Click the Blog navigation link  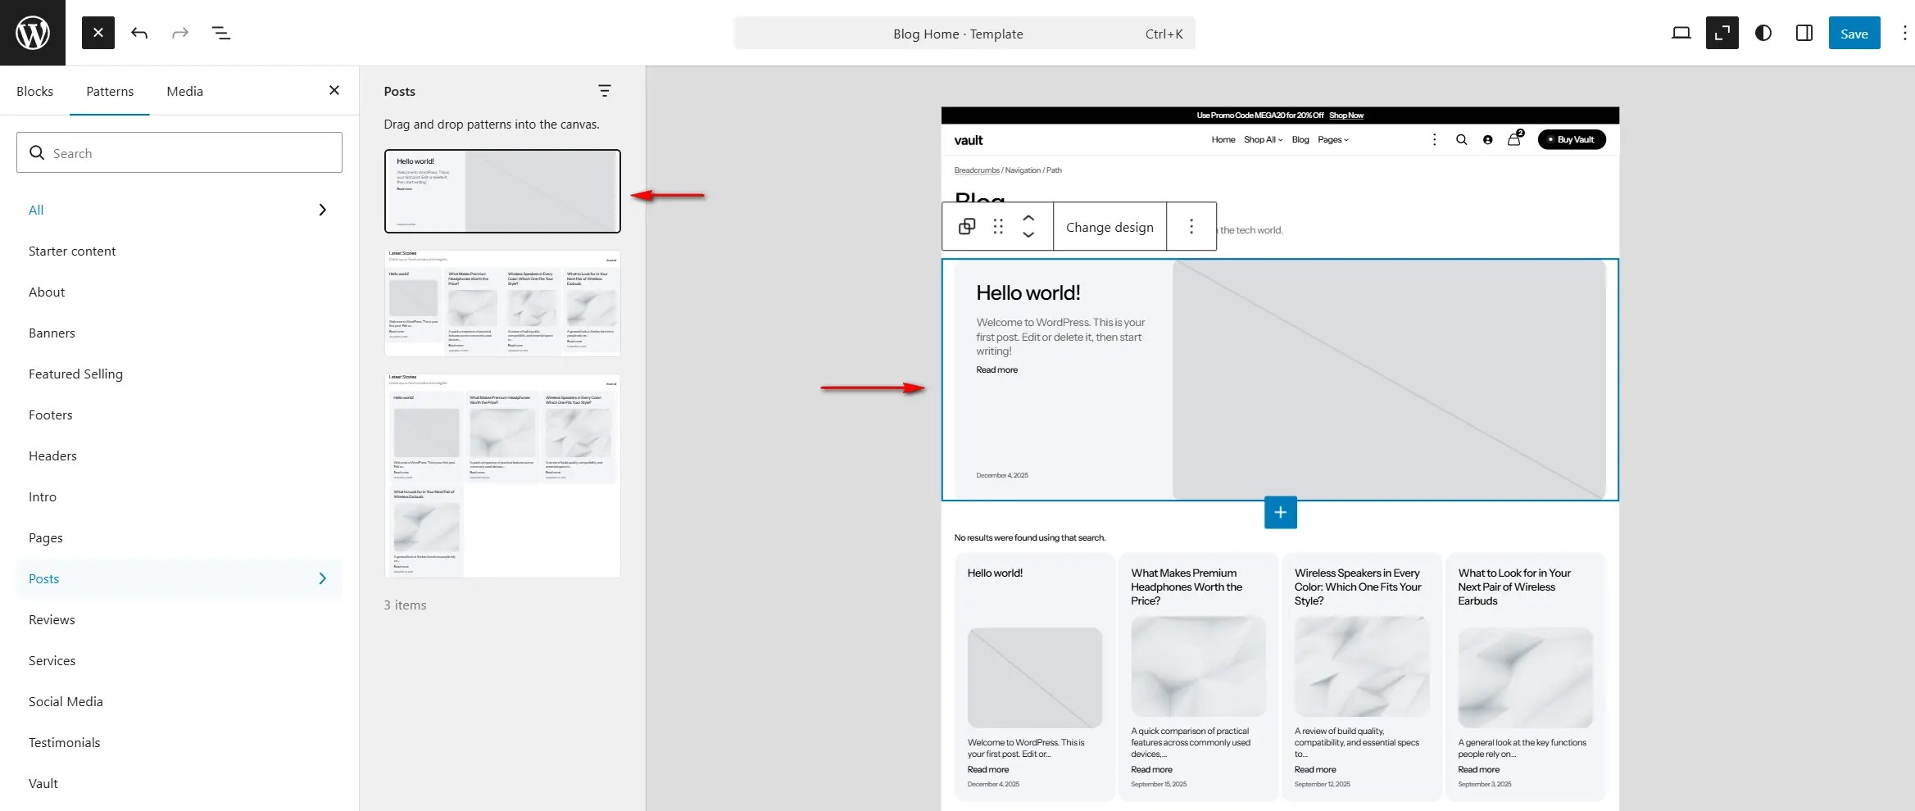point(1300,139)
